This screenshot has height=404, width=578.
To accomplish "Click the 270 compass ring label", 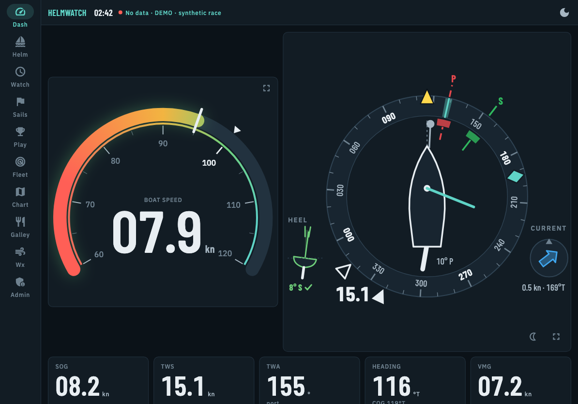I will pyautogui.click(x=465, y=275).
